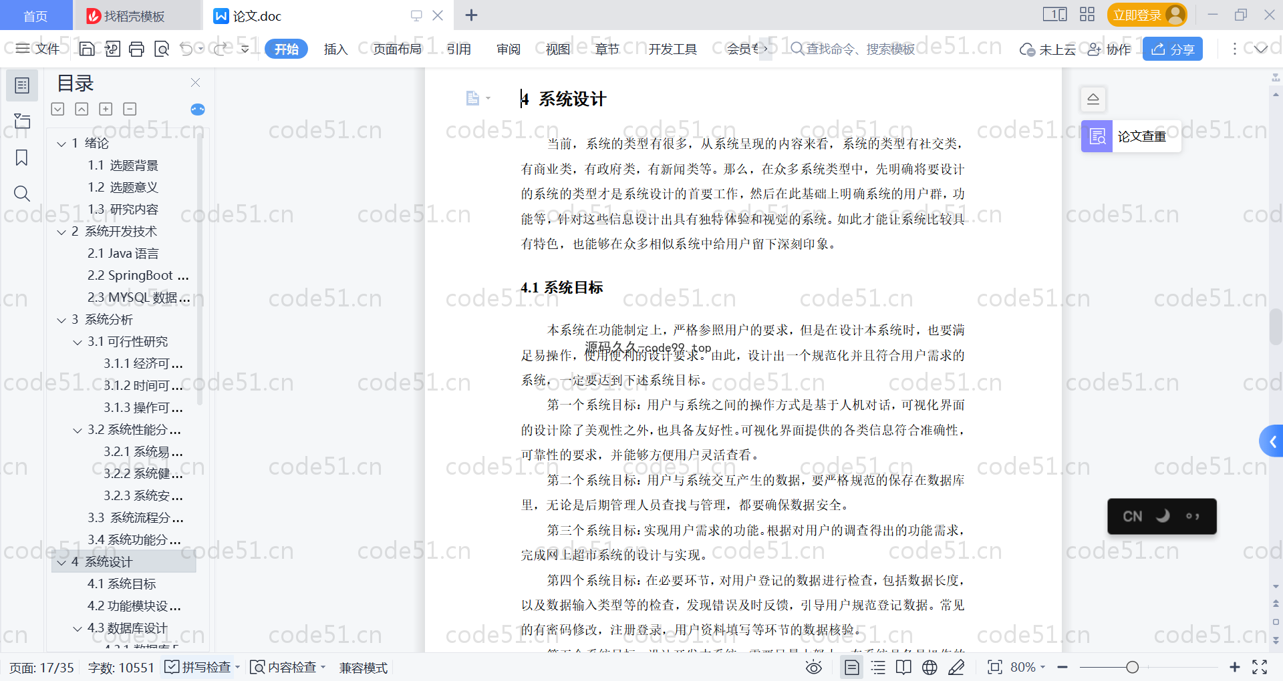This screenshot has width=1283, height=681.
Task: Click the 分享 share button
Action: point(1172,49)
